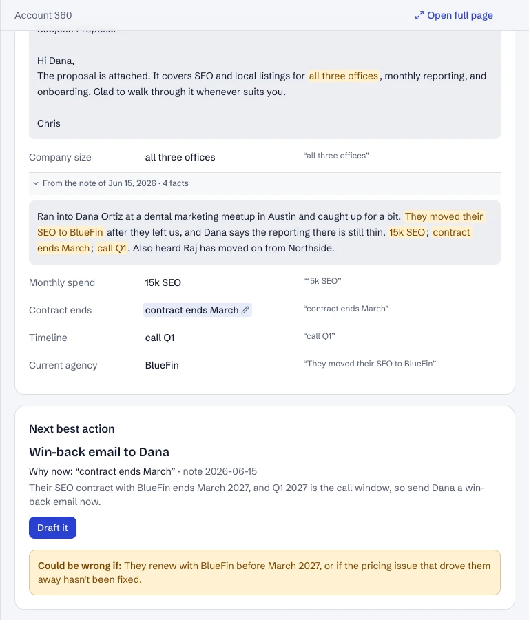The image size is (529, 620).
Task: Click highlighted '15k SEO' in the note
Action: coord(407,232)
